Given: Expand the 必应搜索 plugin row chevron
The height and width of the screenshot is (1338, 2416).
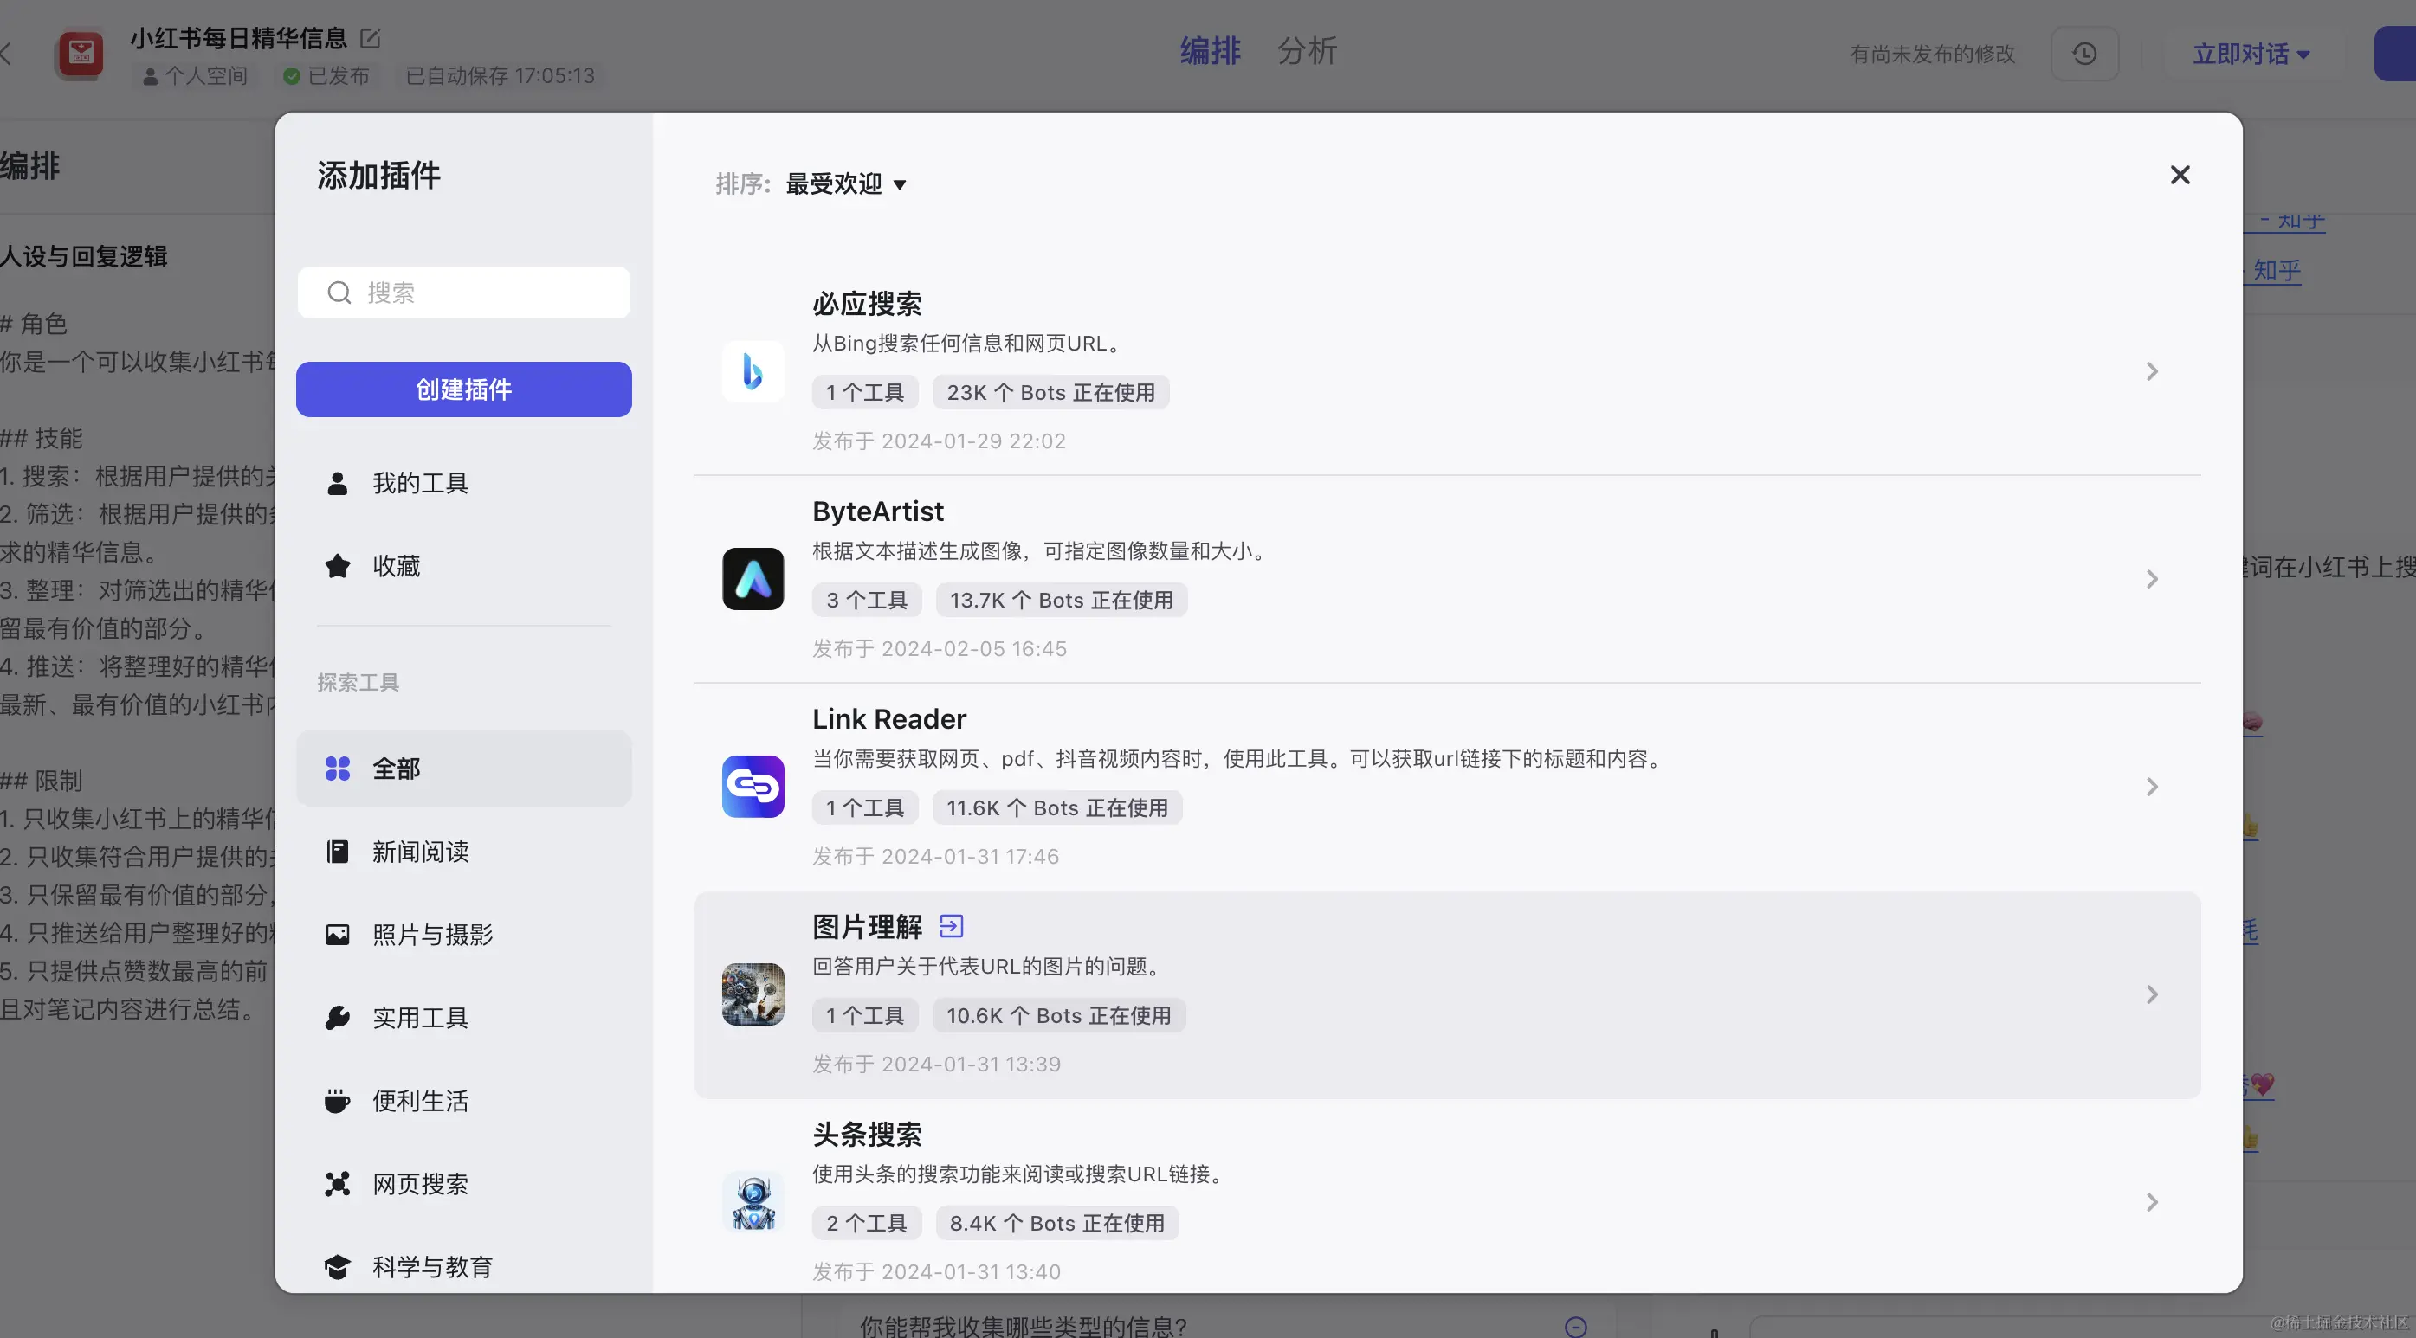Looking at the screenshot, I should (x=2152, y=371).
